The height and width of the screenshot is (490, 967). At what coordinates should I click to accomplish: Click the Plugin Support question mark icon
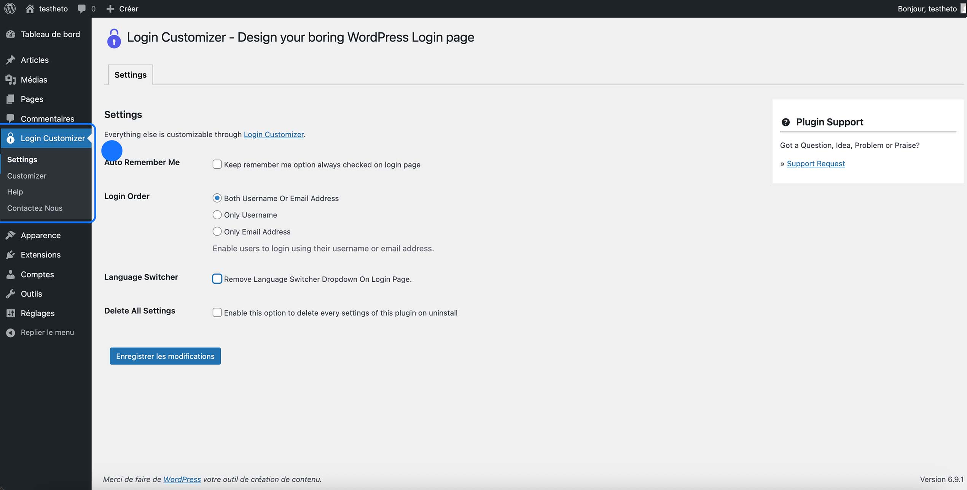click(785, 122)
